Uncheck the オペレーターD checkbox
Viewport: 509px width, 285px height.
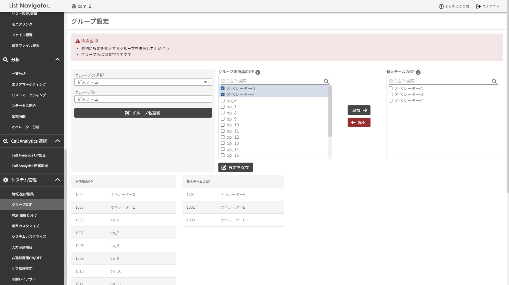[223, 88]
